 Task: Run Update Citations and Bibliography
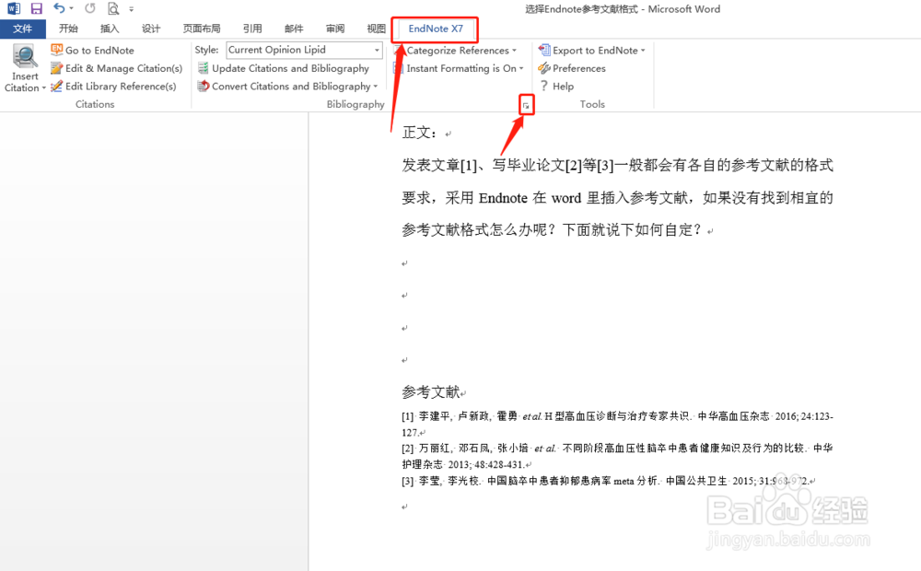click(x=290, y=68)
